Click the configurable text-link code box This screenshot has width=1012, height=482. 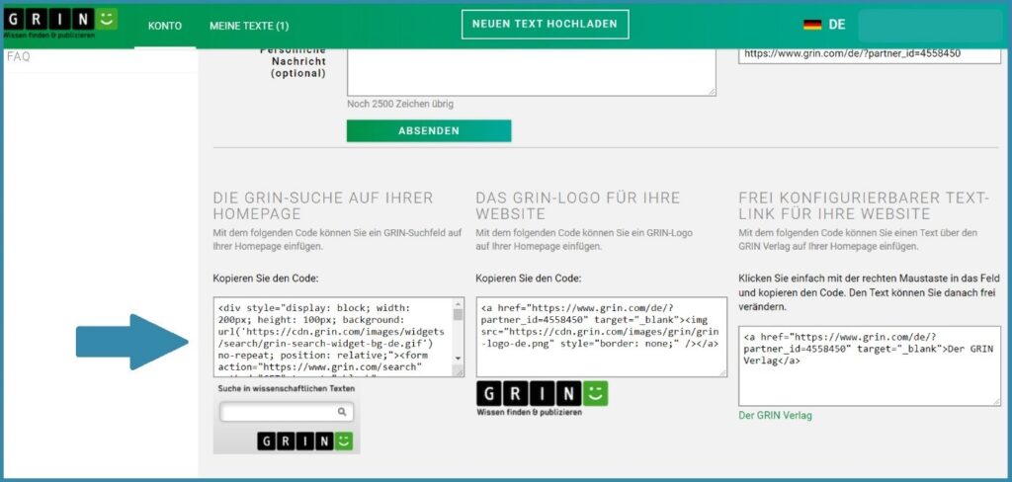pos(870,365)
